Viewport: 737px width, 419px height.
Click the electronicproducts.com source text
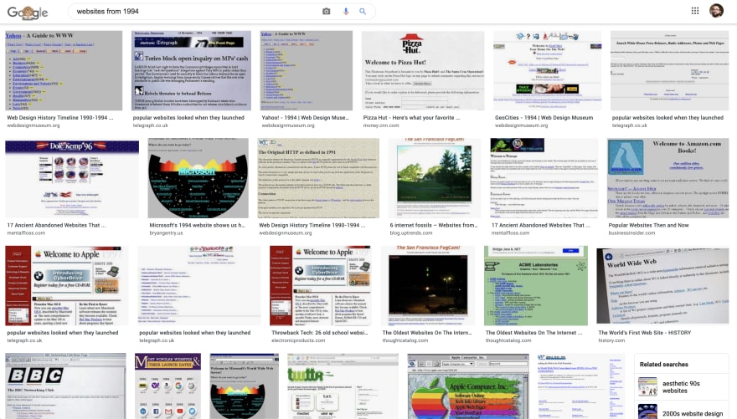(x=298, y=340)
